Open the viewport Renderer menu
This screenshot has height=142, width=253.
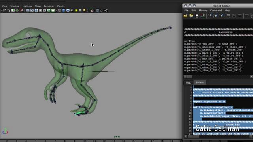(x=49, y=6)
